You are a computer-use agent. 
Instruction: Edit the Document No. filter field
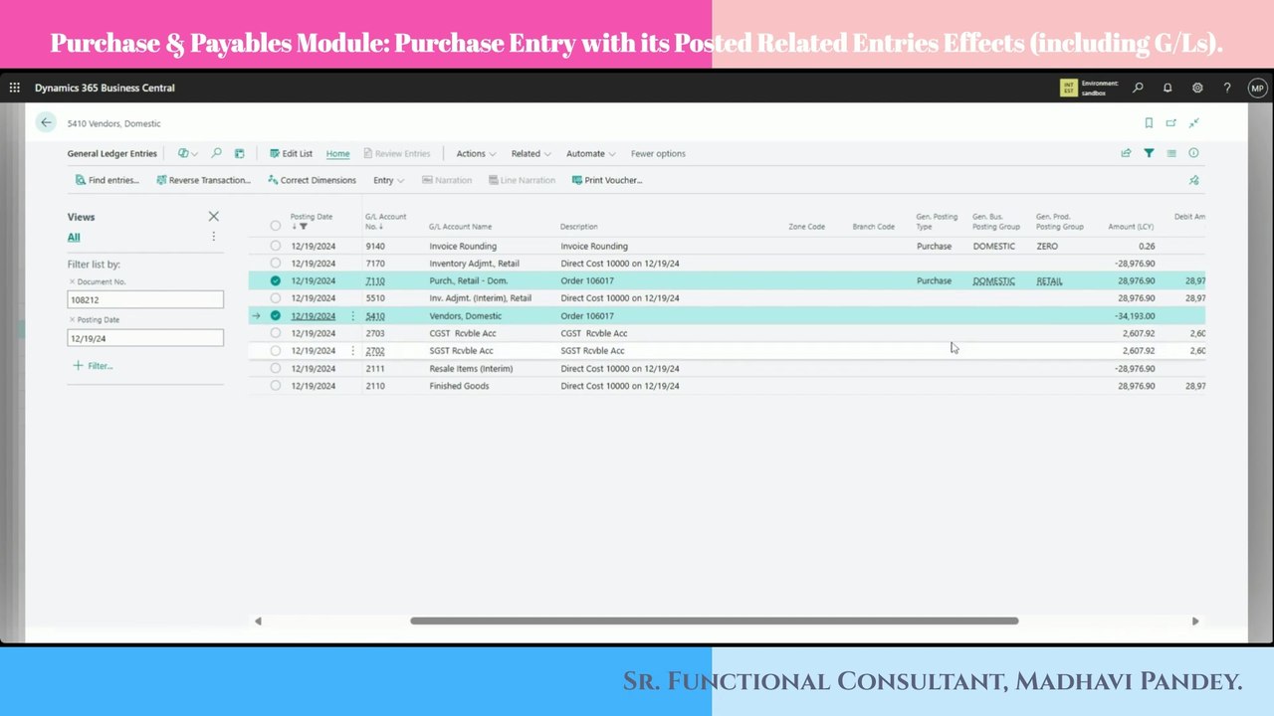(x=145, y=299)
